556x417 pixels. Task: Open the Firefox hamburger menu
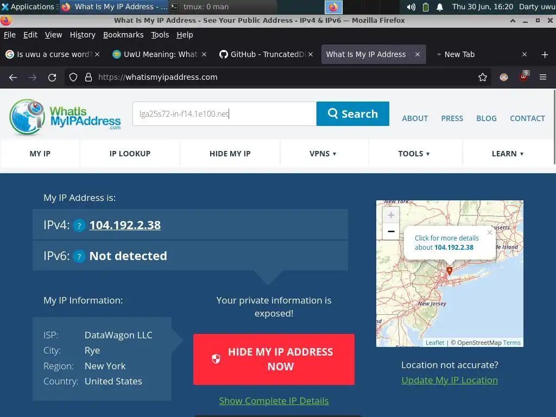(543, 77)
